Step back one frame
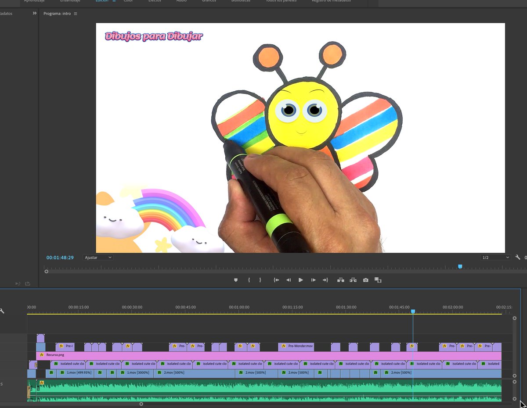Viewport: 527px width, 408px height. click(289, 280)
